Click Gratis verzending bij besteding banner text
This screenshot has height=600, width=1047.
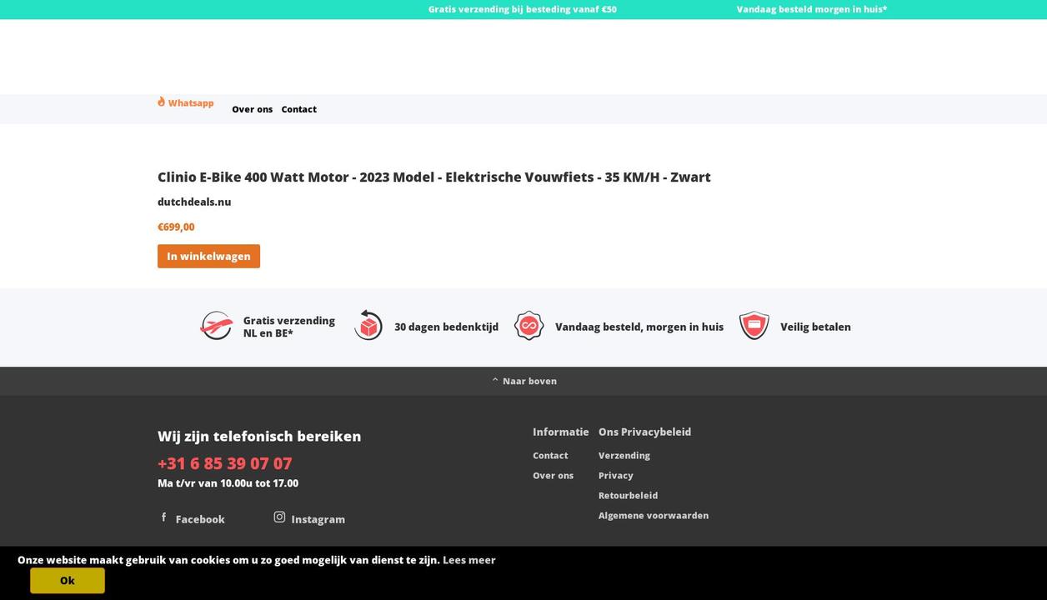coord(523,9)
